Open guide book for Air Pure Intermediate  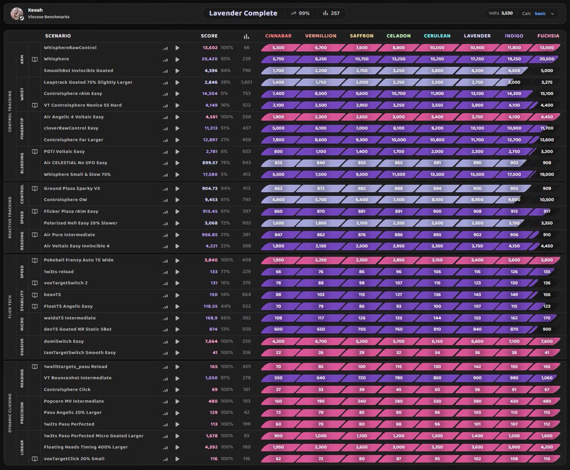click(34, 234)
